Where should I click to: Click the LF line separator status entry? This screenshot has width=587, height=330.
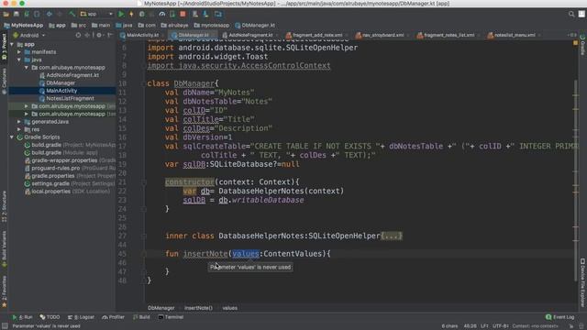[x=484, y=326]
